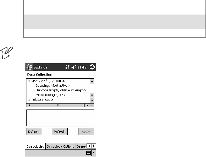Select Decoding, <Not active> item
206x157 pixels.
53,86
